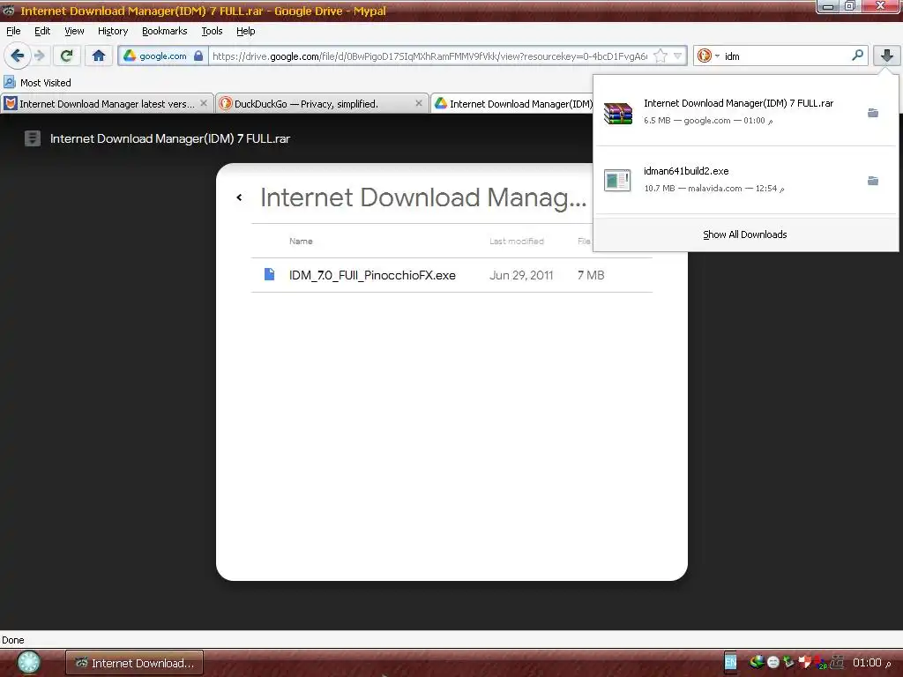Viewport: 903px width, 677px height.
Task: Close the Internet Download Manager latest version tab
Action: tap(204, 103)
